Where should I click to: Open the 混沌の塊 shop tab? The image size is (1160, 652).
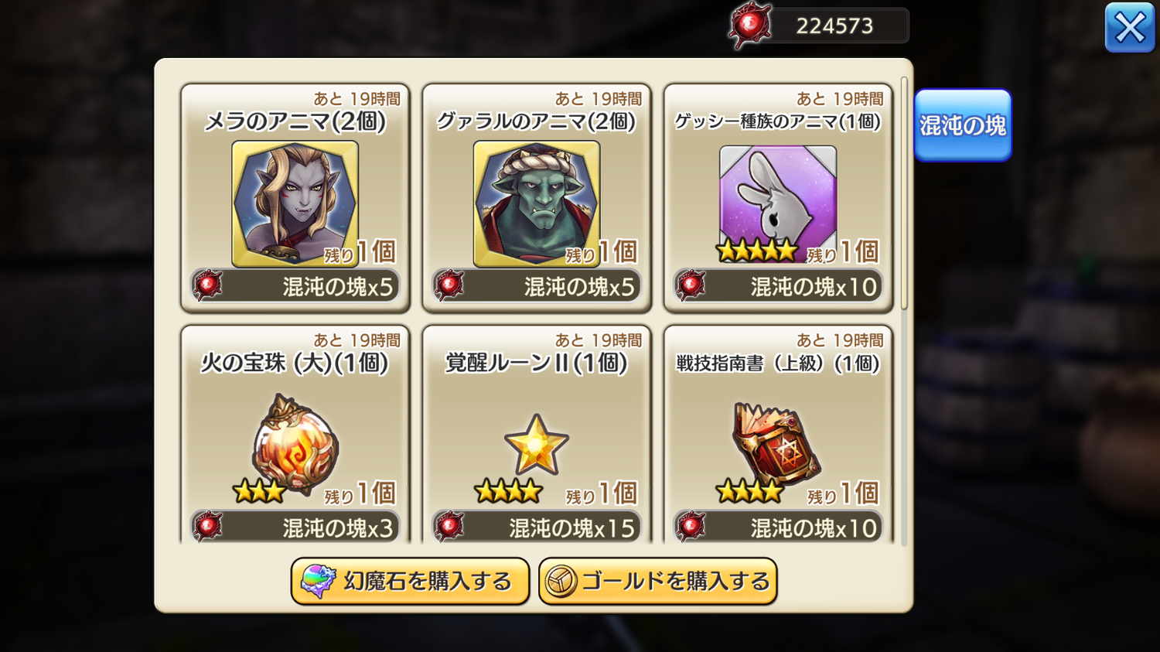(x=963, y=125)
